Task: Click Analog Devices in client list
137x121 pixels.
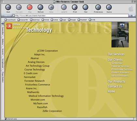Action: click(x=36, y=62)
